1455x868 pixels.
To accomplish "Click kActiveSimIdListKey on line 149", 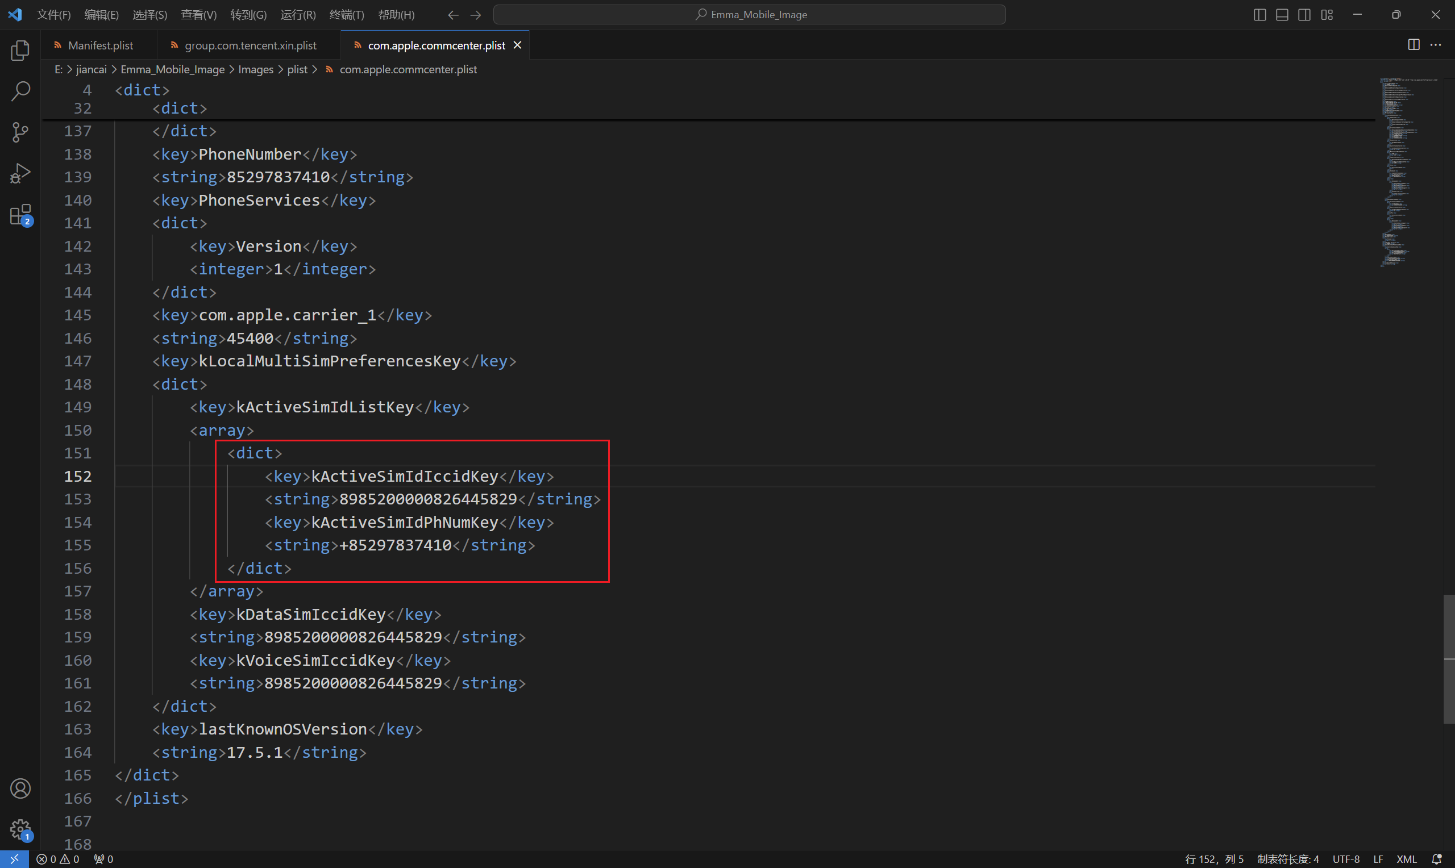I will click(325, 407).
